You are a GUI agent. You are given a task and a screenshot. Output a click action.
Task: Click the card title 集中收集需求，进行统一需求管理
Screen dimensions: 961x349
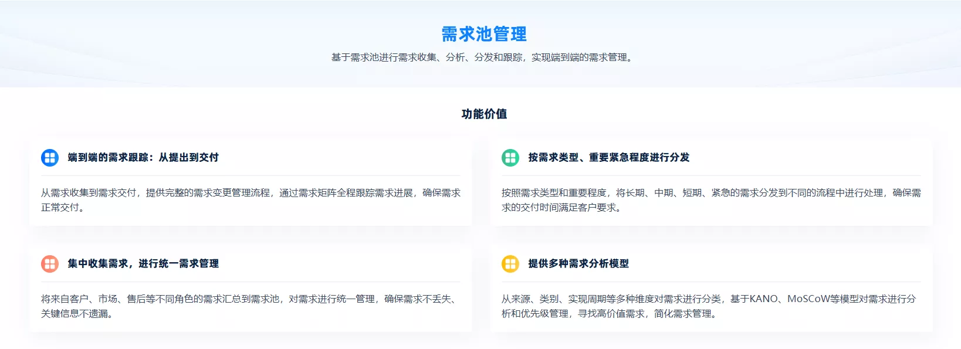click(143, 263)
